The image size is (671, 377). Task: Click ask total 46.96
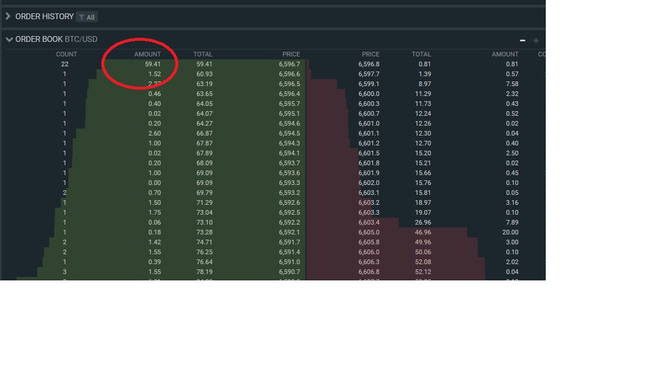point(423,232)
